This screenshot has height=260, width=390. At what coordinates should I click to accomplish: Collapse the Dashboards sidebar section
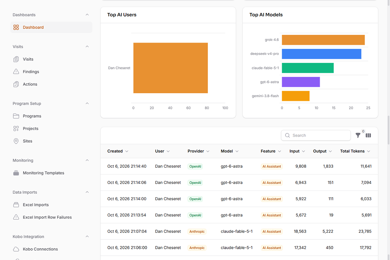tap(87, 15)
